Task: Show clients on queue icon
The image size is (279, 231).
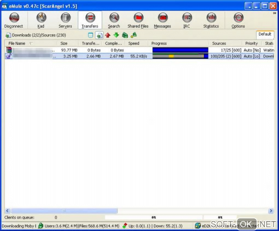Action: (x=125, y=35)
